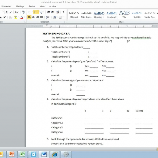
Task: Open the Mailings tab
Action: pyautogui.click(x=20, y=6)
